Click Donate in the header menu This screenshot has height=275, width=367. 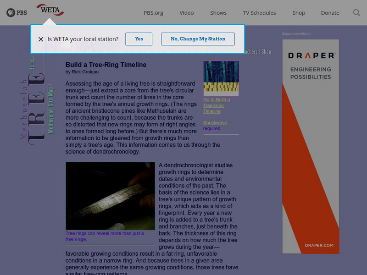click(330, 13)
